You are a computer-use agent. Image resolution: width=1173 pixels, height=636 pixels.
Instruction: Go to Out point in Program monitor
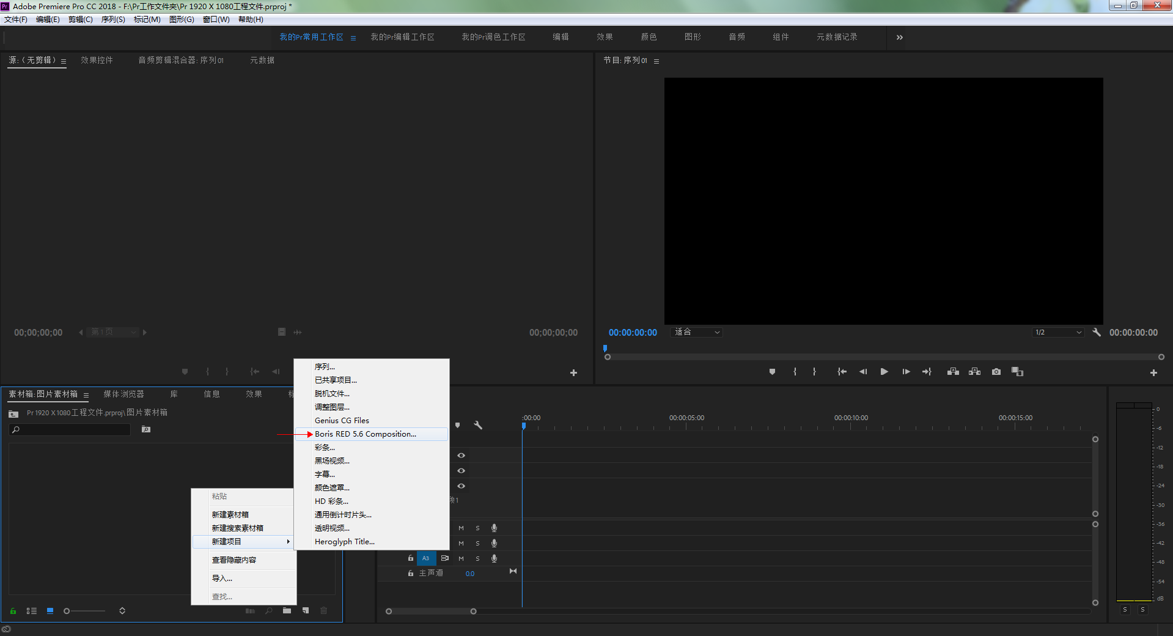point(927,372)
